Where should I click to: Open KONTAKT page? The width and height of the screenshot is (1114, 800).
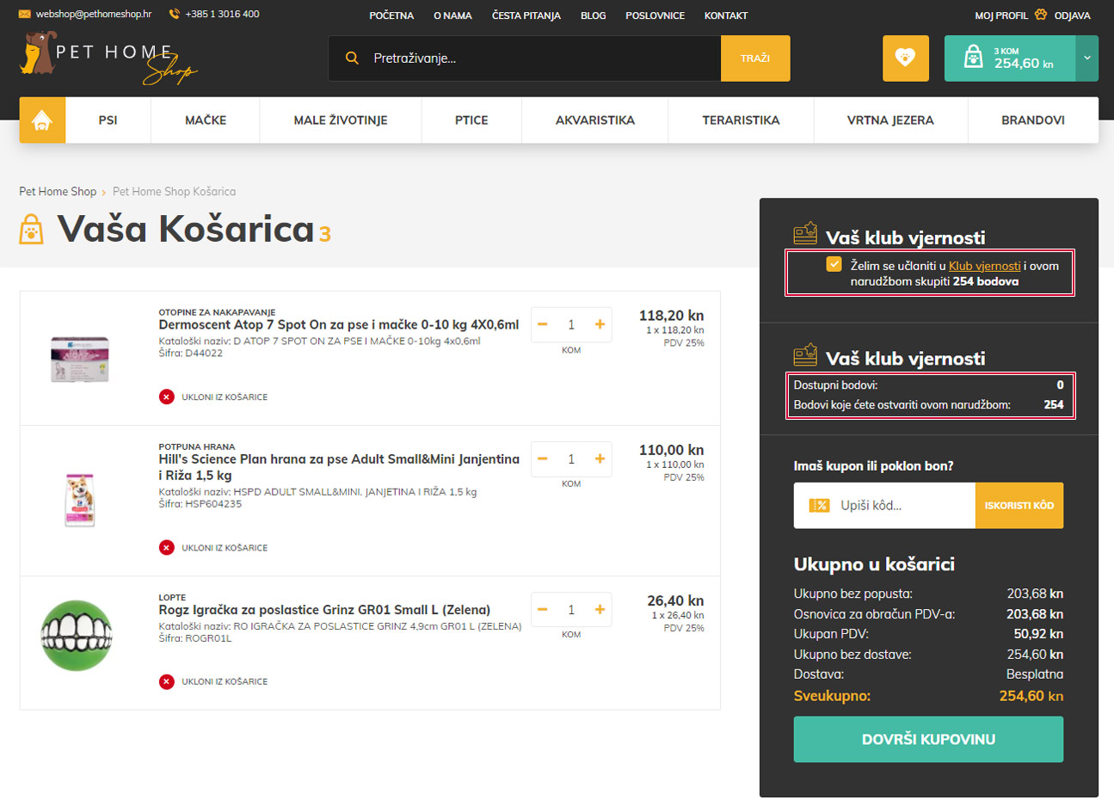click(x=726, y=15)
